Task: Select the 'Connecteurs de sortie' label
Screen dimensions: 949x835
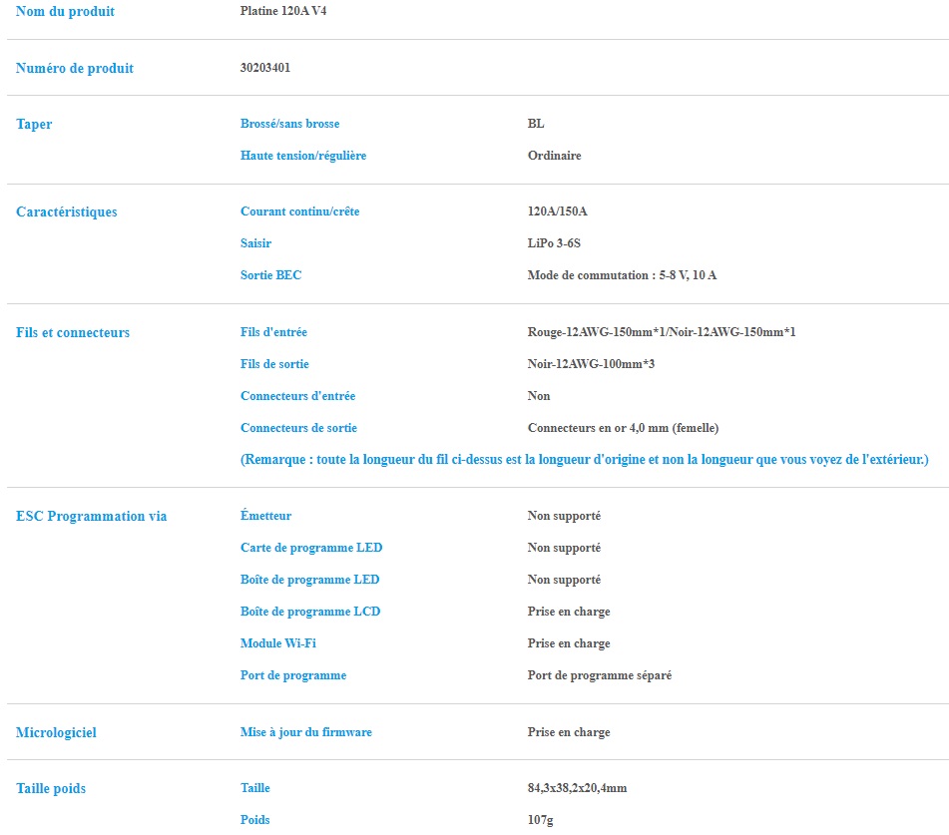Action: [298, 428]
